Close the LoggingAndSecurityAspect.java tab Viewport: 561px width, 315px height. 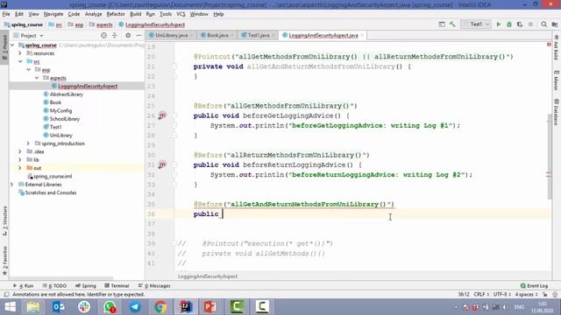coord(362,35)
